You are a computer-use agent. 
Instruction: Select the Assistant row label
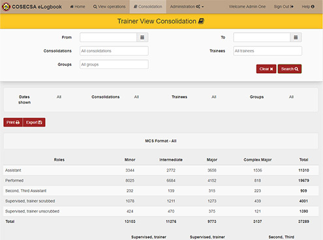(x=13, y=170)
